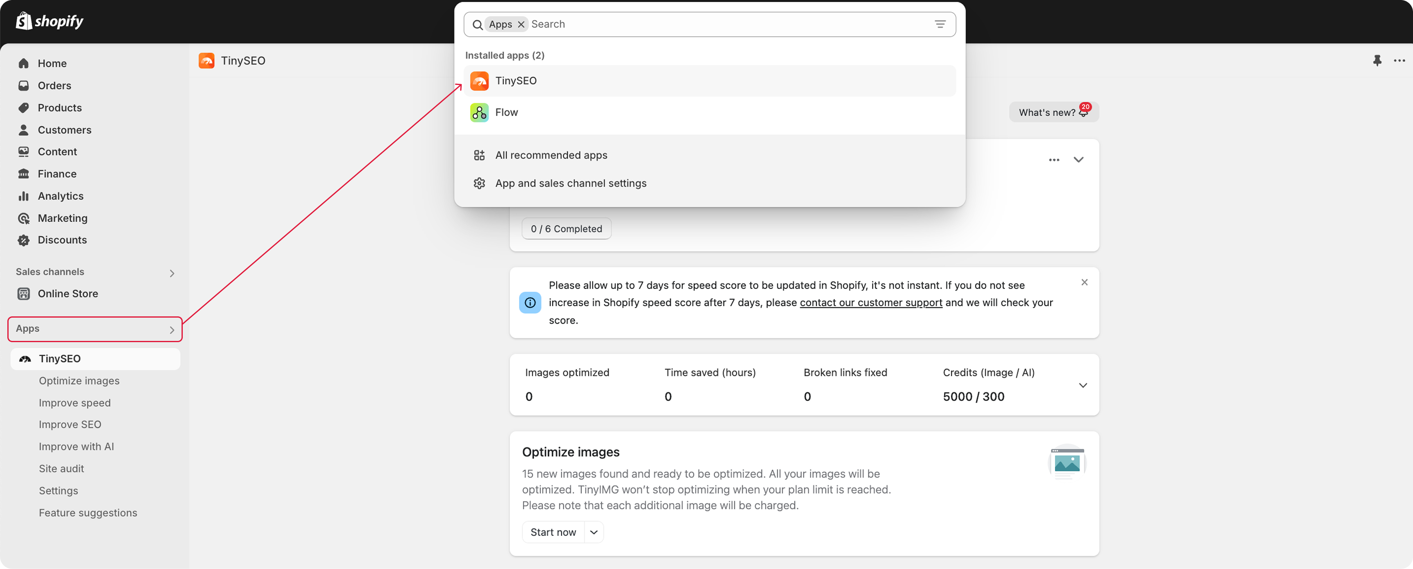Open Discounts via the coupon icon
This screenshot has width=1413, height=569.
[x=24, y=240]
